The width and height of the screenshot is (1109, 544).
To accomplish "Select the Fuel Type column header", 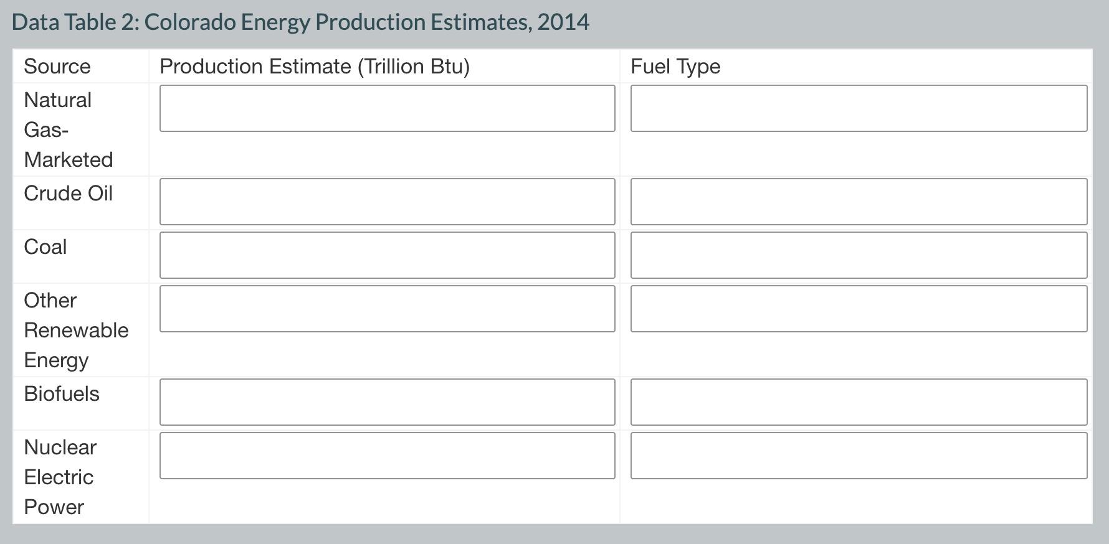I will 675,66.
